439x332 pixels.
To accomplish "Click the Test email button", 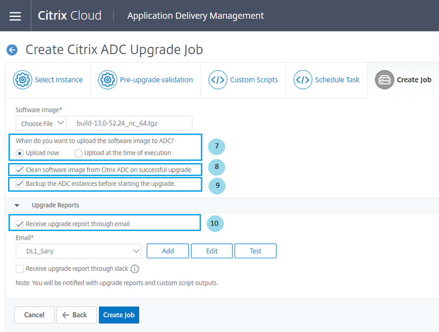I will (x=255, y=251).
